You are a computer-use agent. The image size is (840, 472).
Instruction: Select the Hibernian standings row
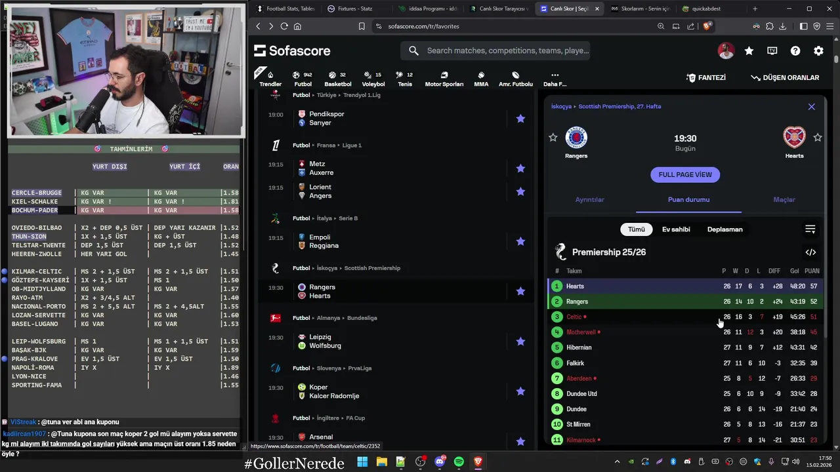686,347
